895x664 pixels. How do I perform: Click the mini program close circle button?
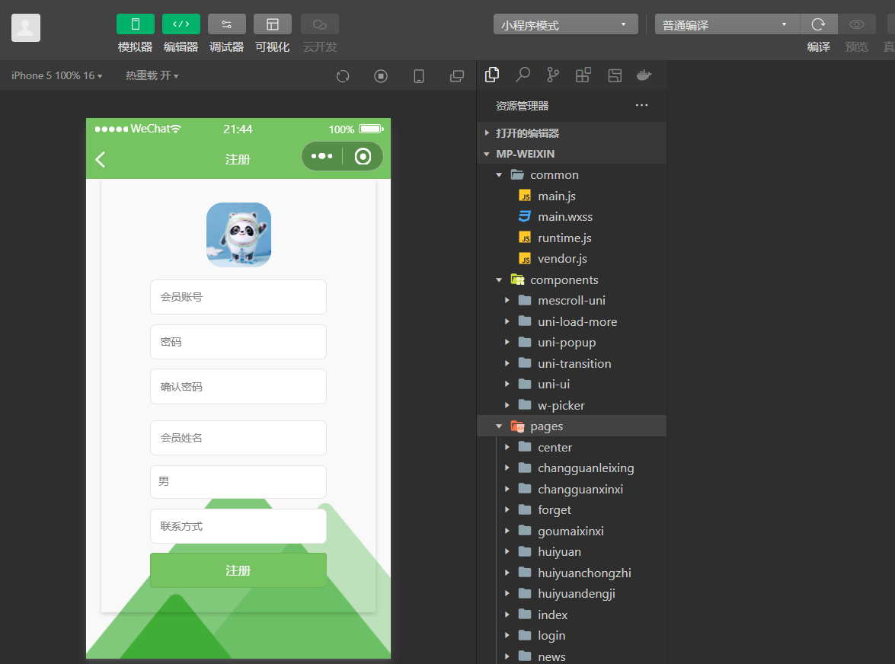click(363, 156)
